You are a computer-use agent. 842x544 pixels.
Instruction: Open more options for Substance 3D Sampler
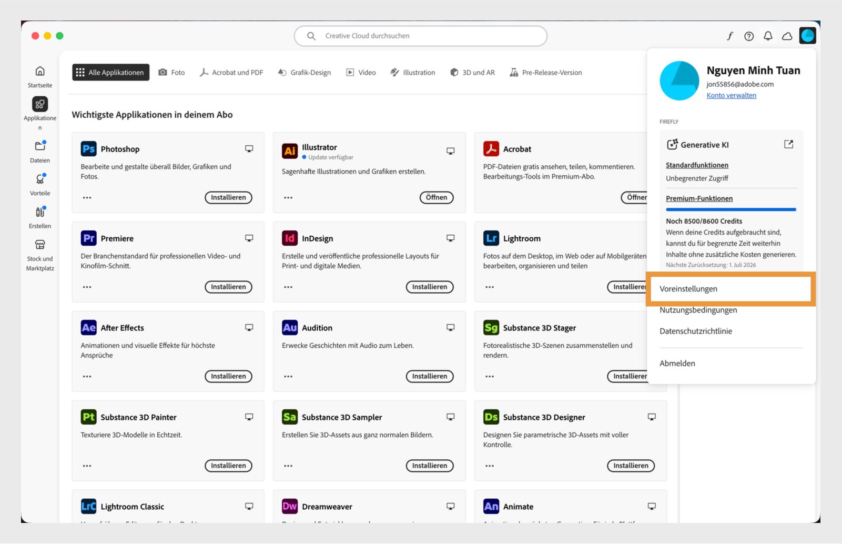point(288,466)
